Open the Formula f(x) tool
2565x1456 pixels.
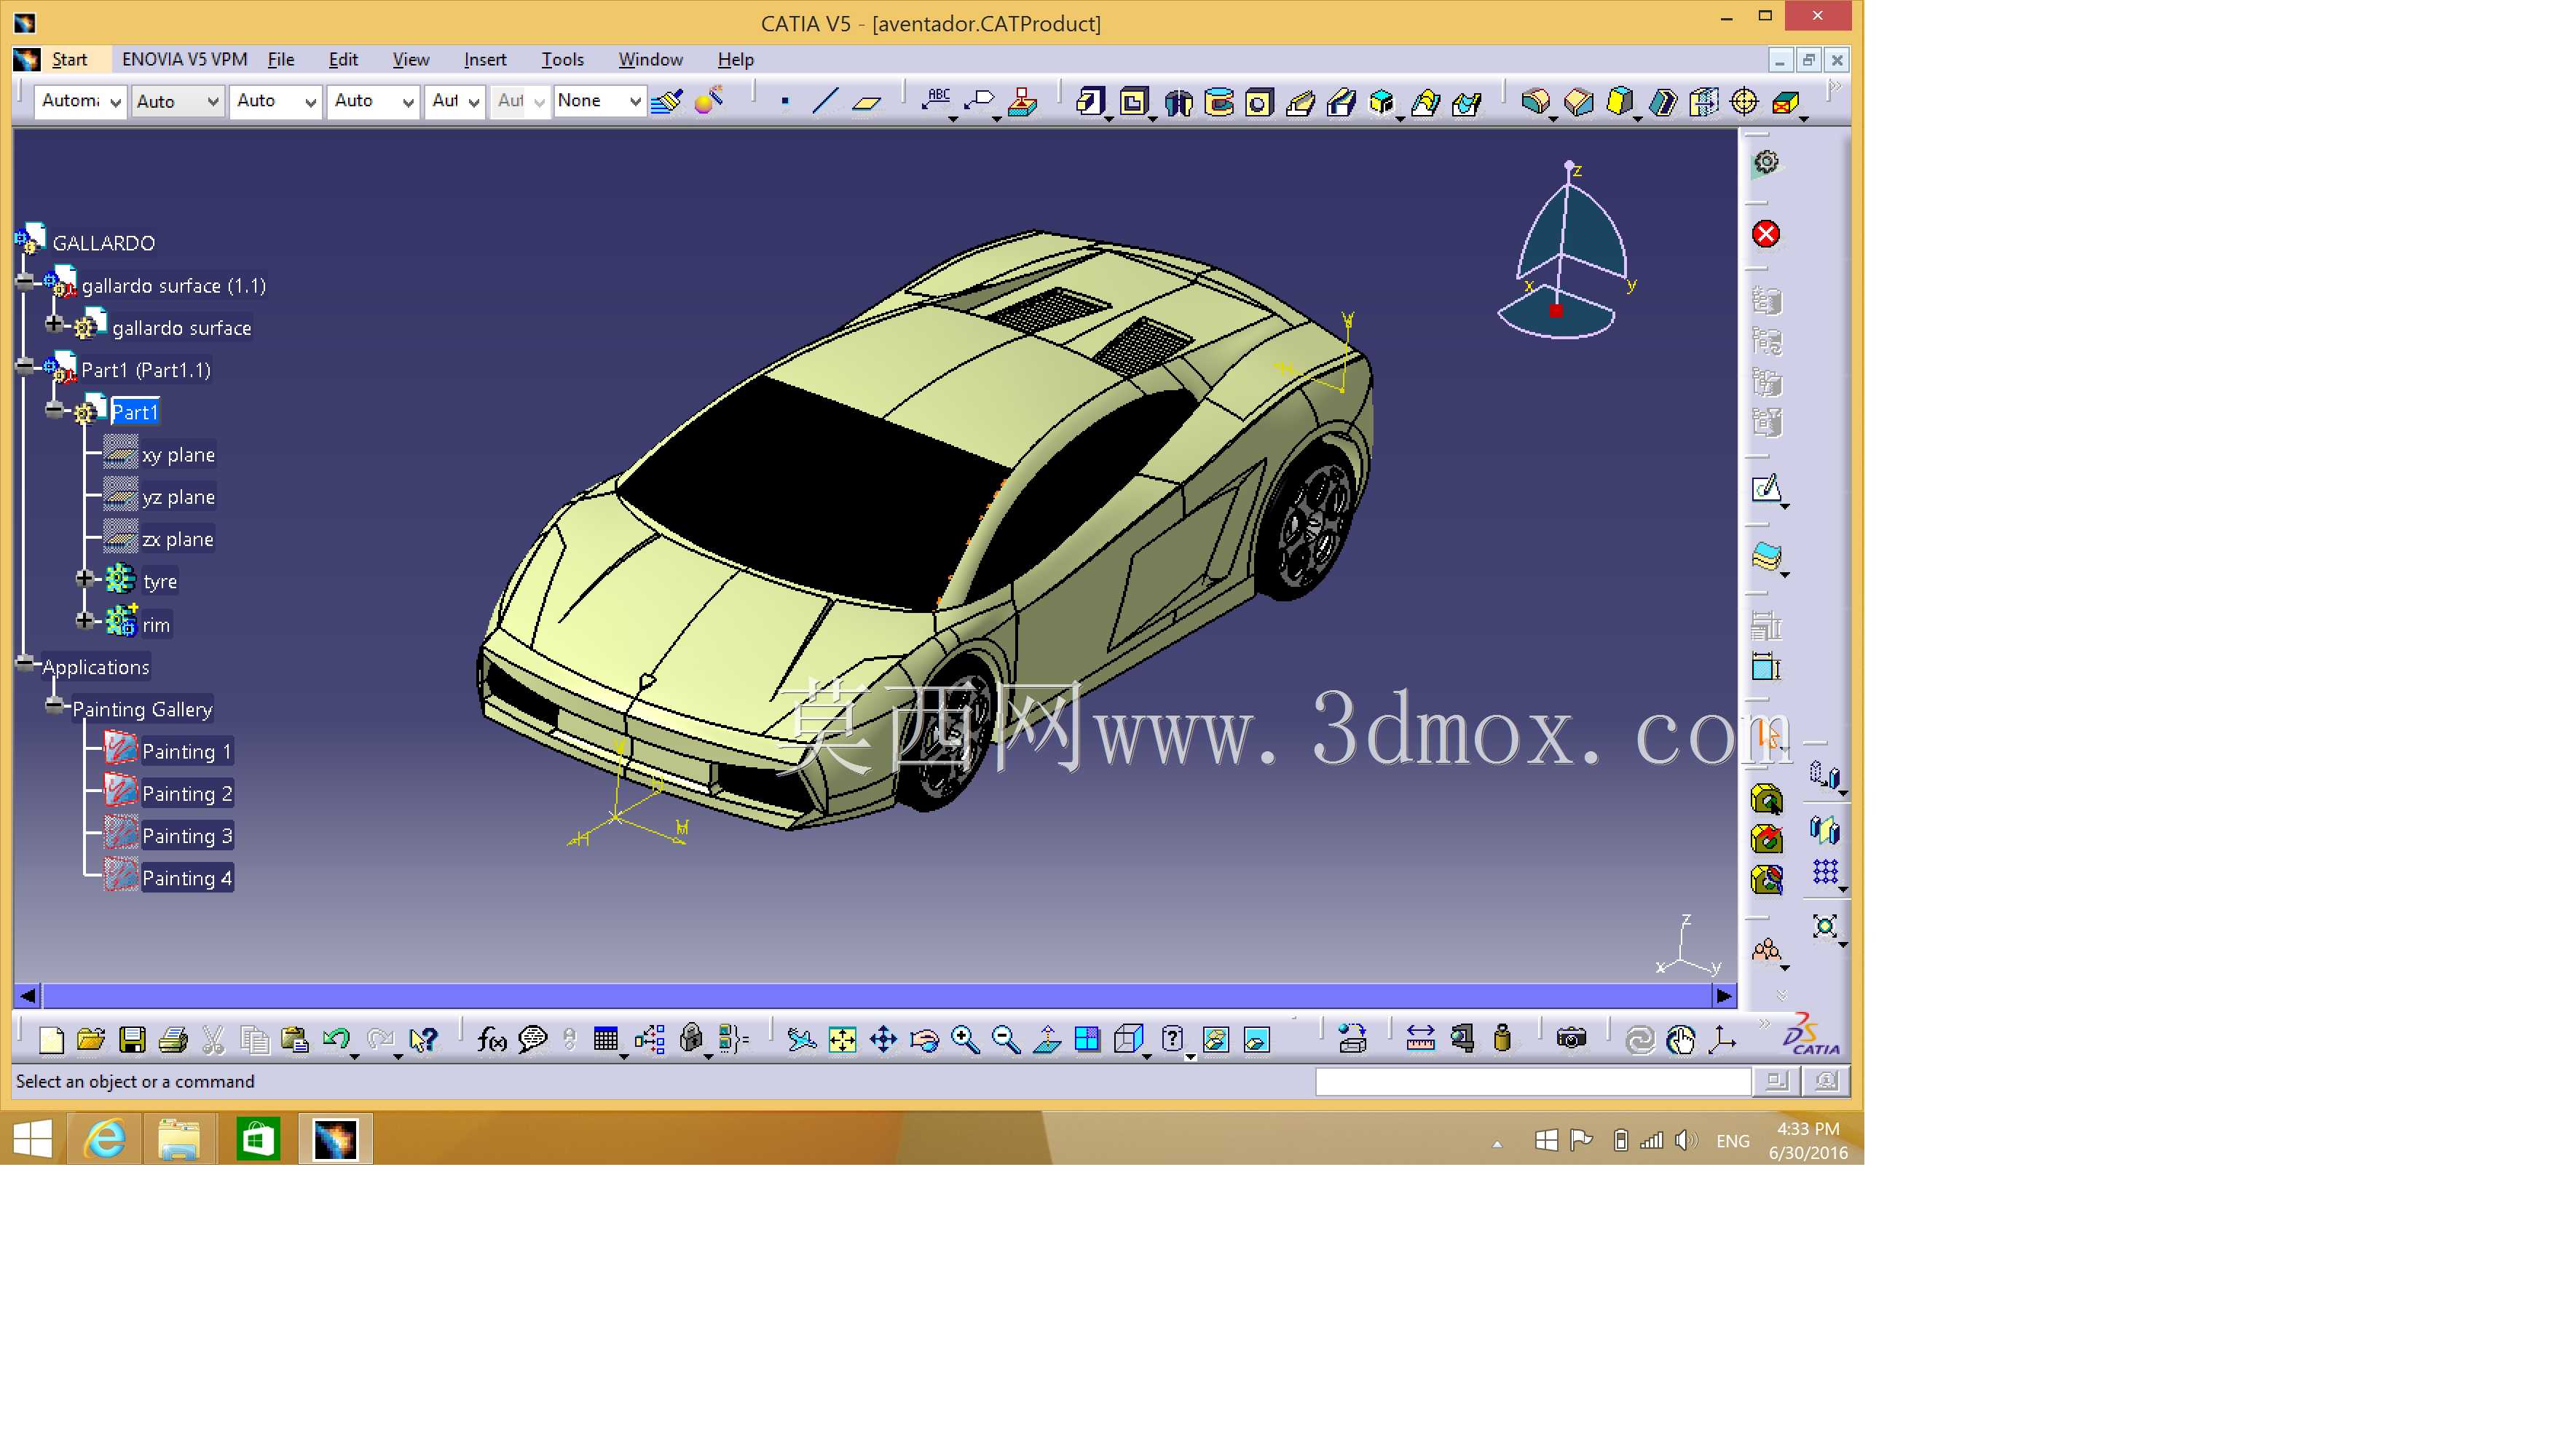pos(491,1040)
